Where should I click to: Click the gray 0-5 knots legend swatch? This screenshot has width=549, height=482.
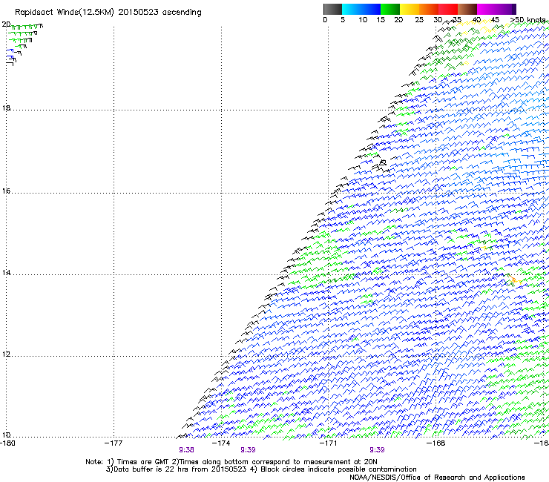pyautogui.click(x=332, y=9)
